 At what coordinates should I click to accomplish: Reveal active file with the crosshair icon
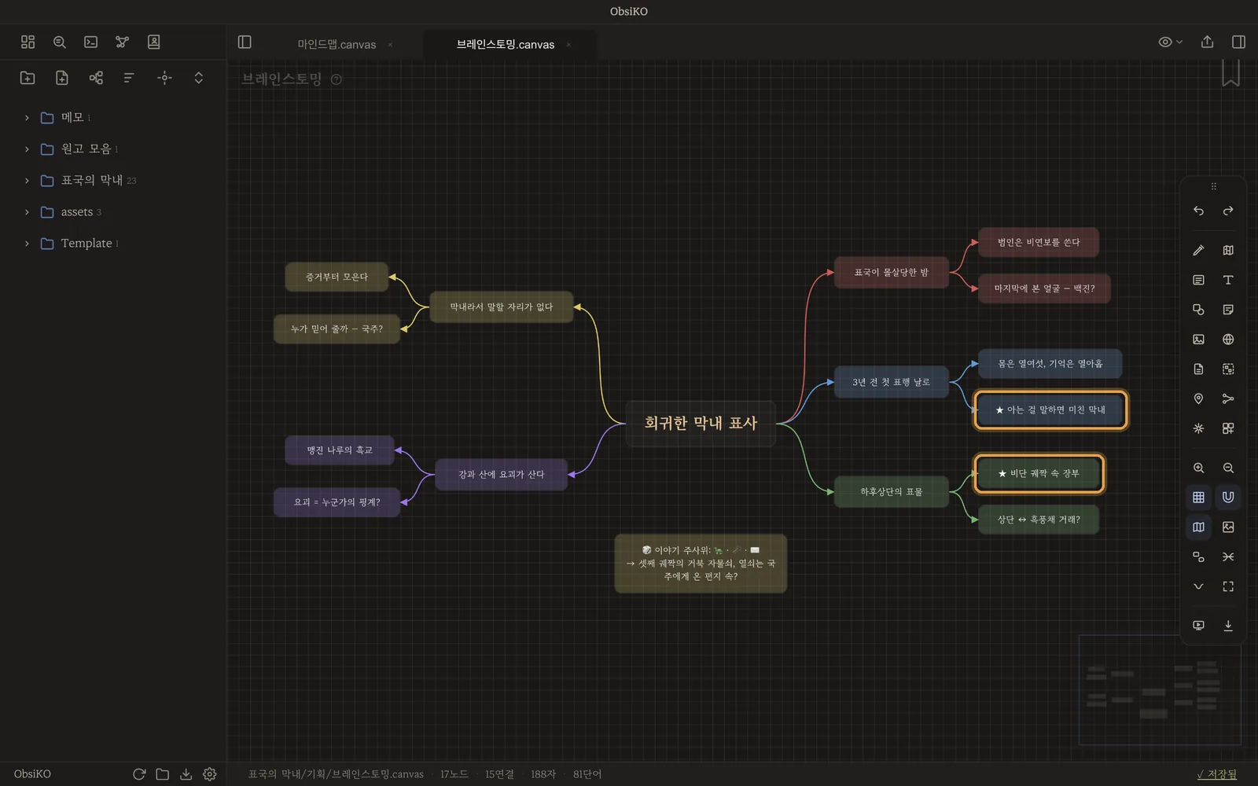tap(164, 78)
